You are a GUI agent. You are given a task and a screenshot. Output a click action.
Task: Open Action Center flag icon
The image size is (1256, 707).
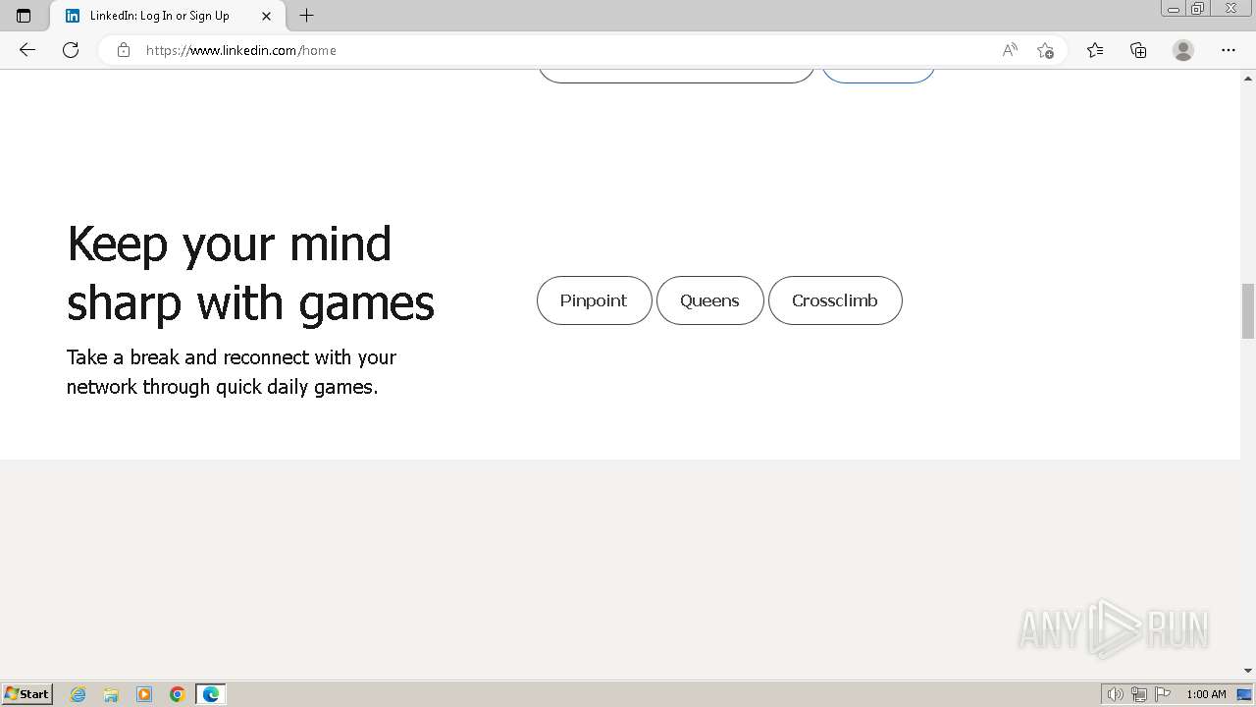(x=1163, y=694)
